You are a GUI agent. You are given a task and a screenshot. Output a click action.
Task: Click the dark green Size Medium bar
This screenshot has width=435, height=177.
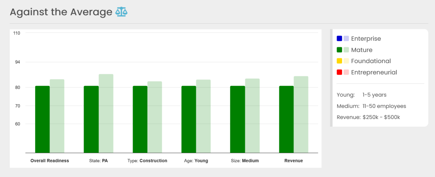point(237,119)
